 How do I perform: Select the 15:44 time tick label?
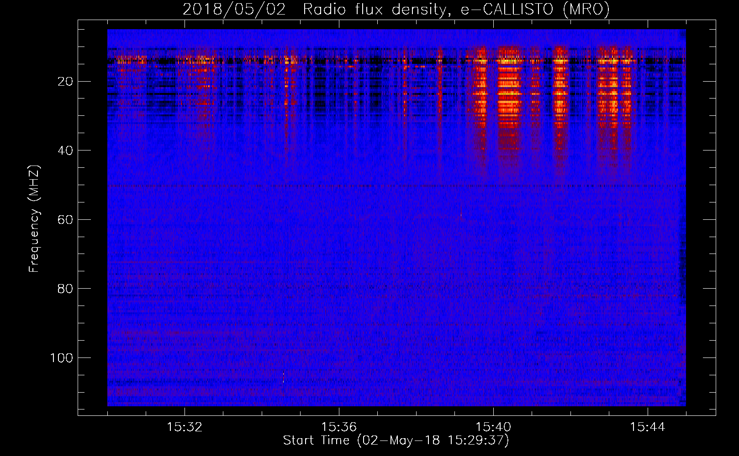tap(648, 427)
